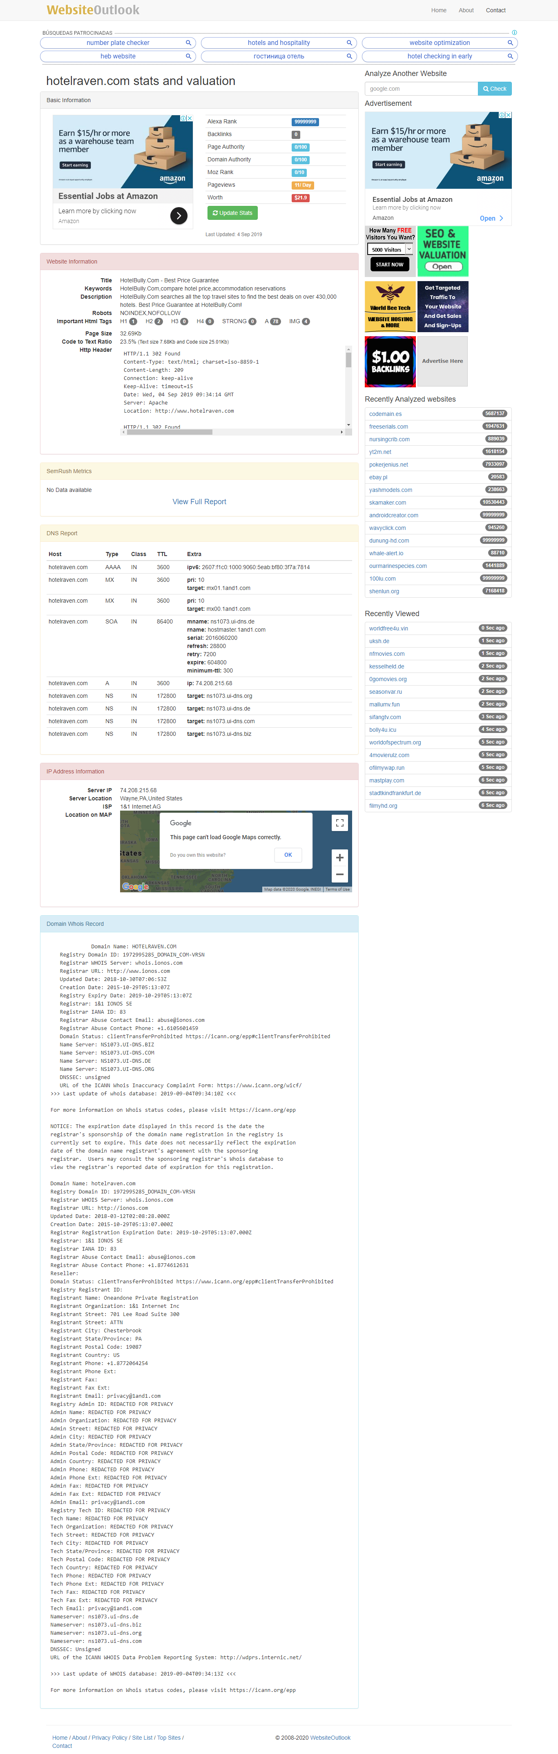
Task: Open kesselheld.de in recently viewed
Action: coord(386,667)
